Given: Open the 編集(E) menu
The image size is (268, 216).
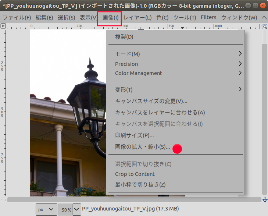Looking at the screenshot, I should click(44, 18).
